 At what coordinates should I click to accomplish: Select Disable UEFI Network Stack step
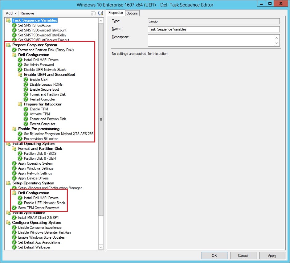[45, 70]
